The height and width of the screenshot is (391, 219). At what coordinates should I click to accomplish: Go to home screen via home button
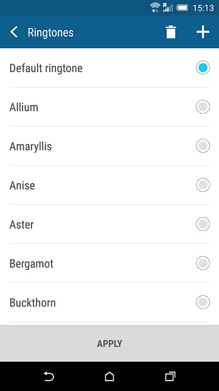coord(109,376)
